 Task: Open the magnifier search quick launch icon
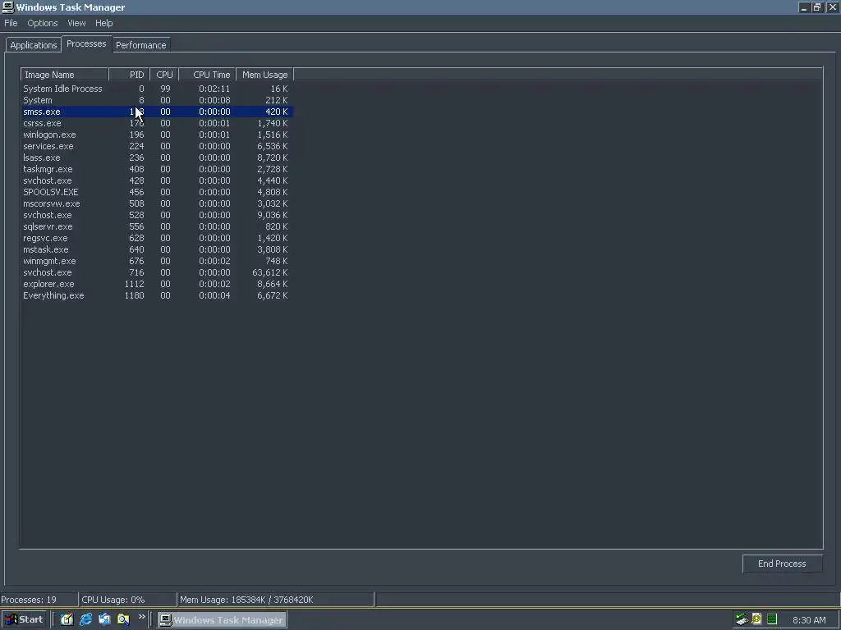[123, 620]
